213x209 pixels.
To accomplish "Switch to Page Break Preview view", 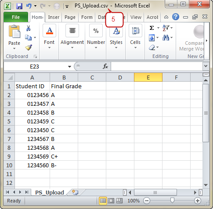I will [119, 201].
